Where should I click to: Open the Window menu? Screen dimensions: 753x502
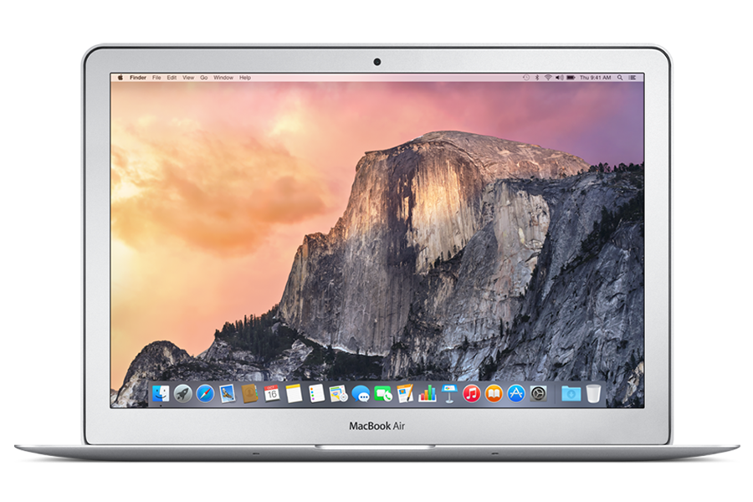(x=223, y=77)
